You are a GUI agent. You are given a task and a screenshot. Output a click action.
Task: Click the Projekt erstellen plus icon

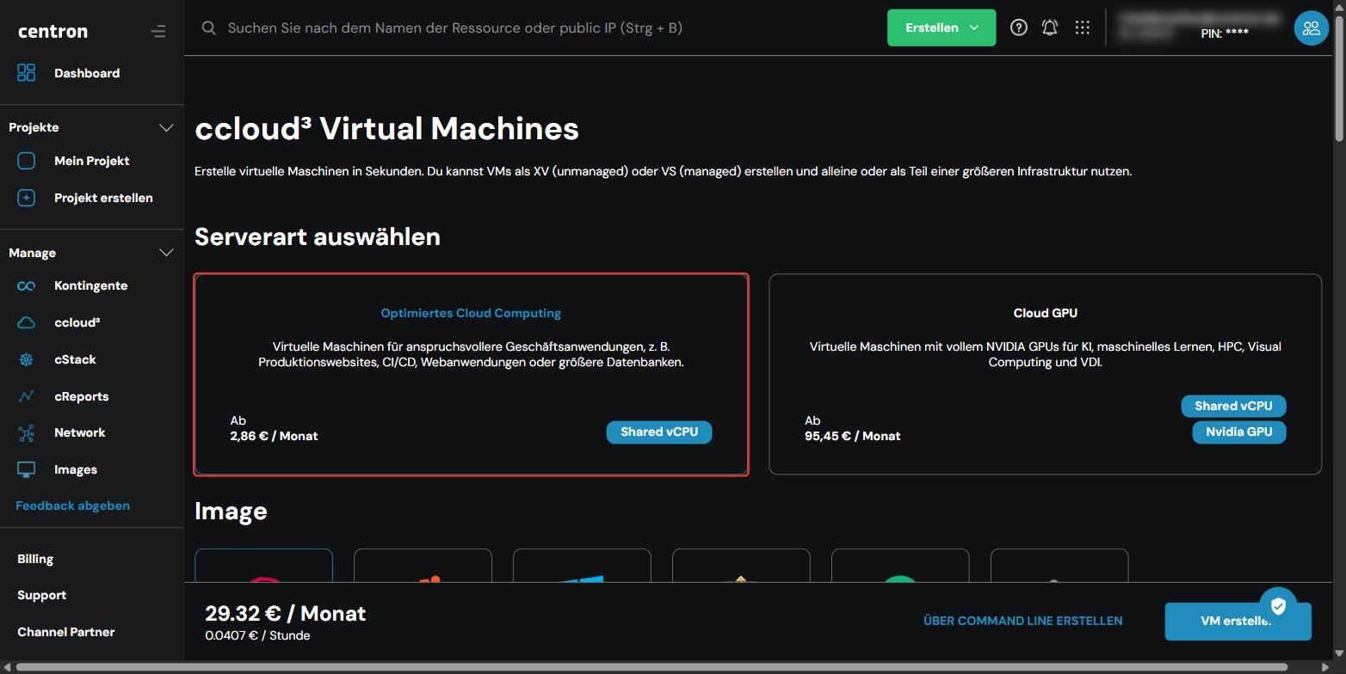[x=27, y=198]
